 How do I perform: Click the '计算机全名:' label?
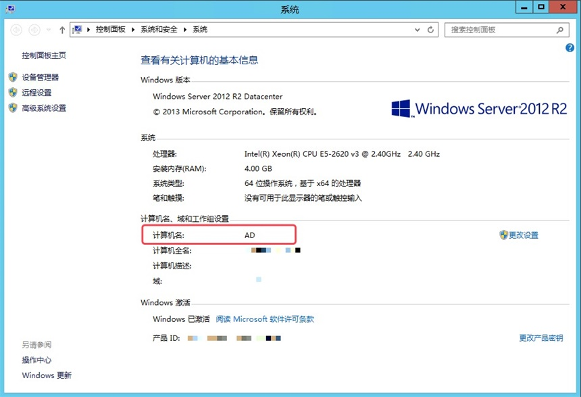pyautogui.click(x=172, y=251)
